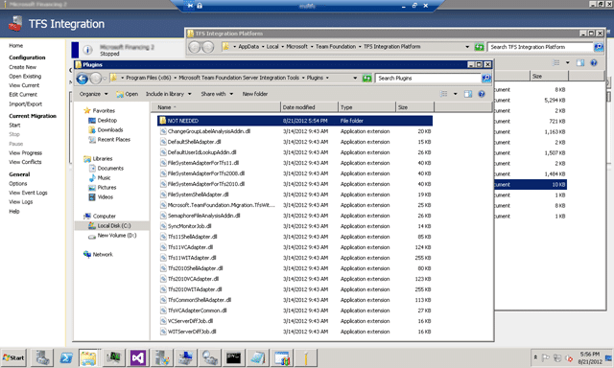Click Search TFS Integration Platform field

(x=540, y=47)
